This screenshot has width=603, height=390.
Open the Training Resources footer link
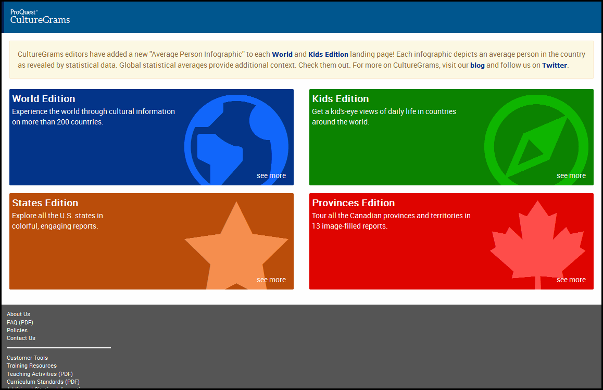pyautogui.click(x=32, y=366)
